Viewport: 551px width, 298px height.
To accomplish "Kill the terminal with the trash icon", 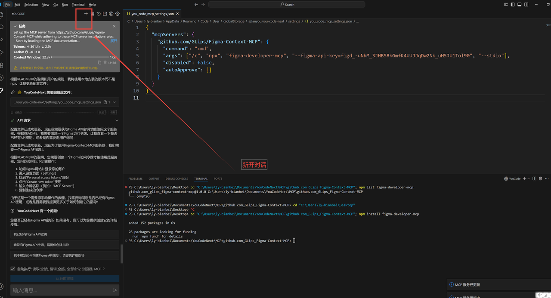I will pyautogui.click(x=541, y=178).
